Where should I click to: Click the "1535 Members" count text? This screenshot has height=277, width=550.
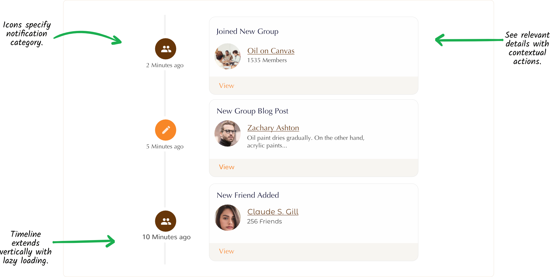(267, 60)
